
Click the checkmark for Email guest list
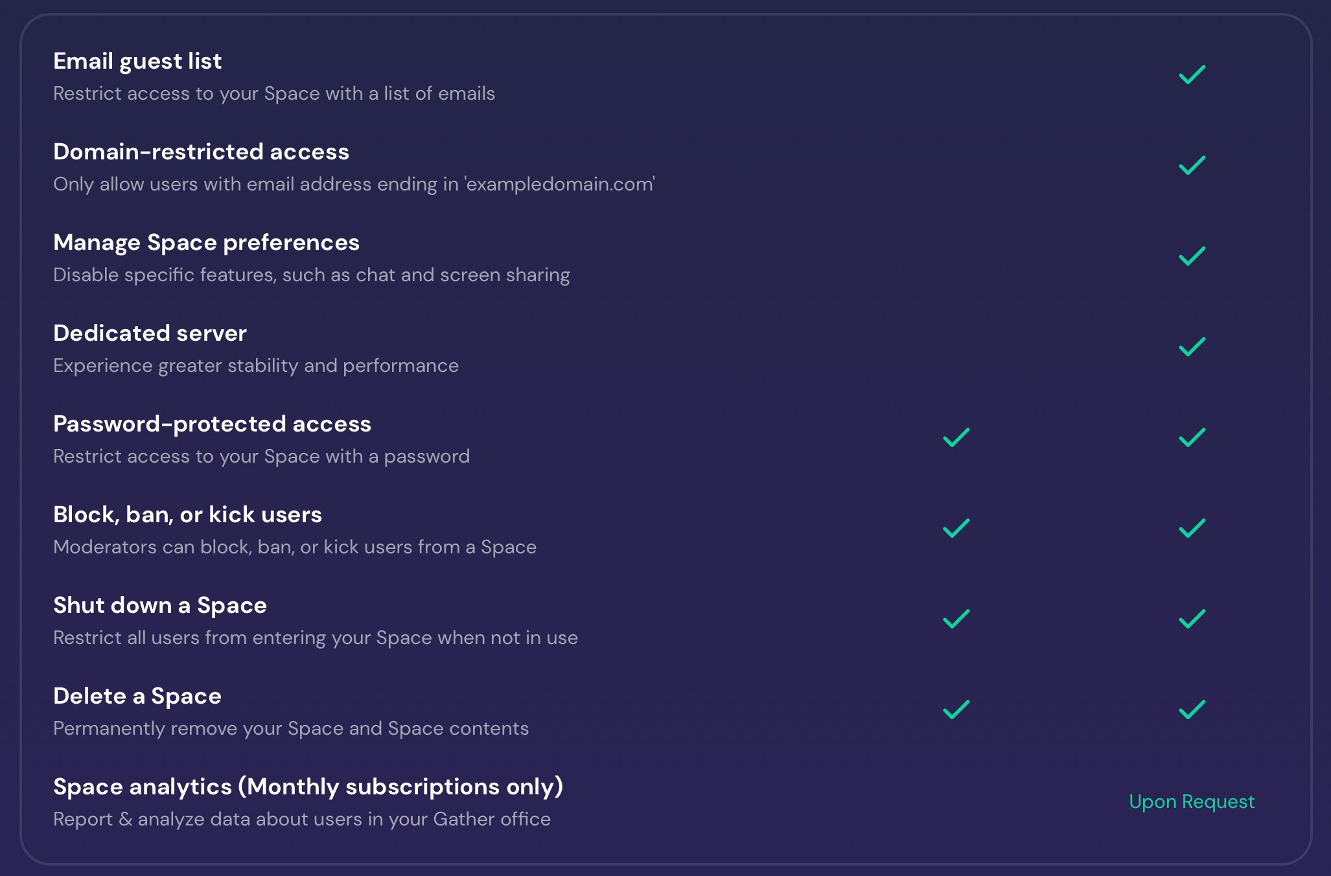1192,75
